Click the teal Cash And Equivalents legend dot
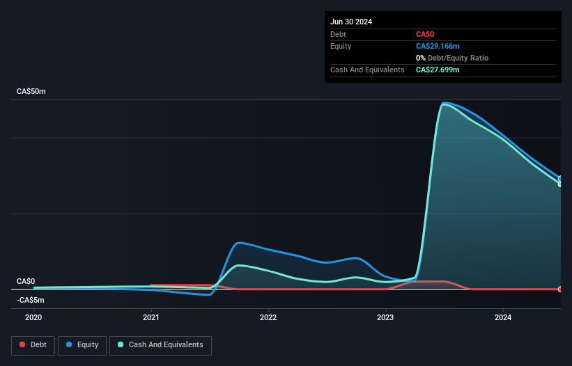Image resolution: width=572 pixels, height=366 pixels. click(x=121, y=344)
